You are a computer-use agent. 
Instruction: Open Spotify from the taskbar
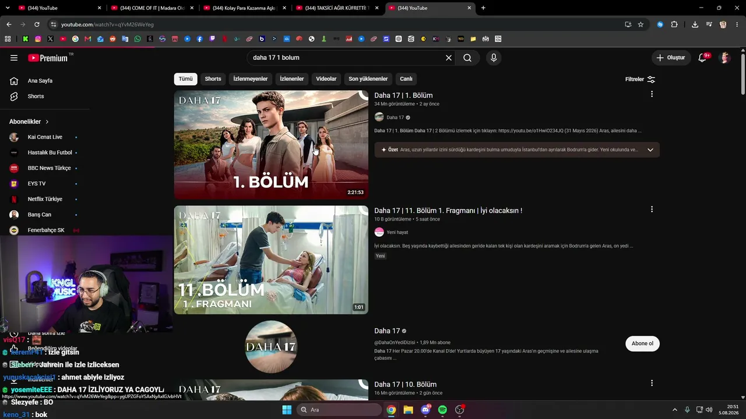coord(442,410)
